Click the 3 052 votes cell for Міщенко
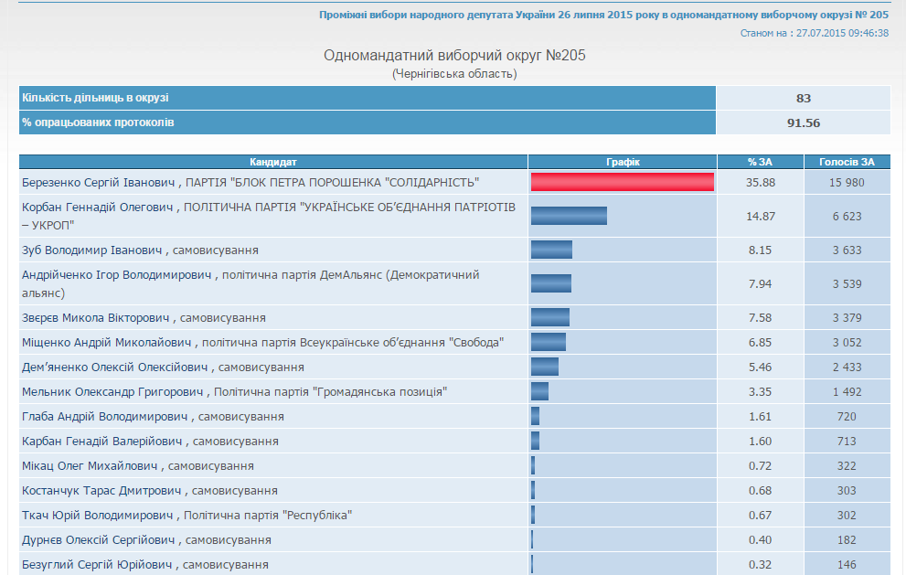The image size is (906, 575). tap(847, 343)
